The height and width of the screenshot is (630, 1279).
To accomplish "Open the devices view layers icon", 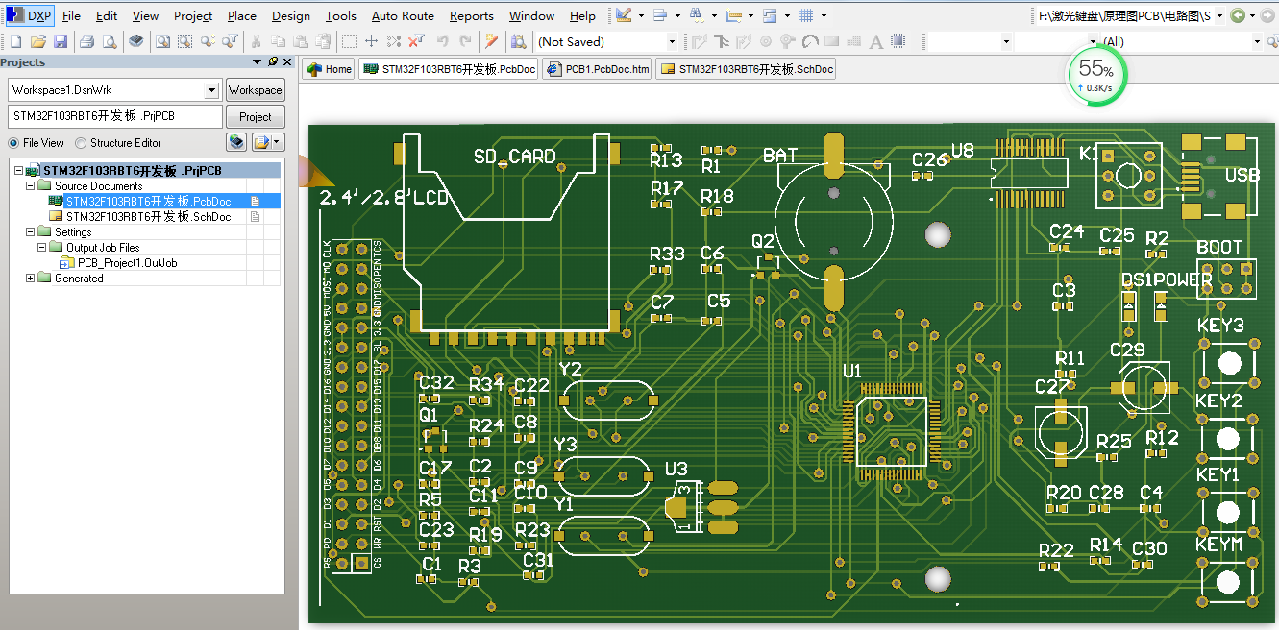I will tap(136, 41).
